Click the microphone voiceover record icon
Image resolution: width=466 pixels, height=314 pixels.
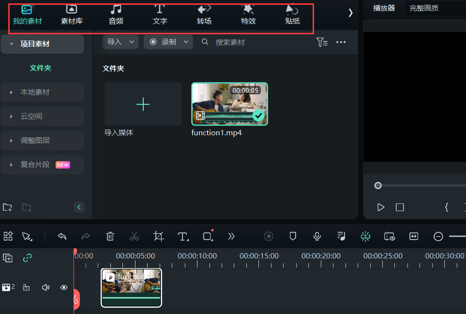pos(317,236)
